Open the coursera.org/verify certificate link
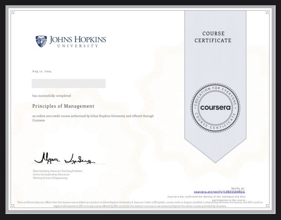This screenshot has height=220, width=281. tap(219, 192)
